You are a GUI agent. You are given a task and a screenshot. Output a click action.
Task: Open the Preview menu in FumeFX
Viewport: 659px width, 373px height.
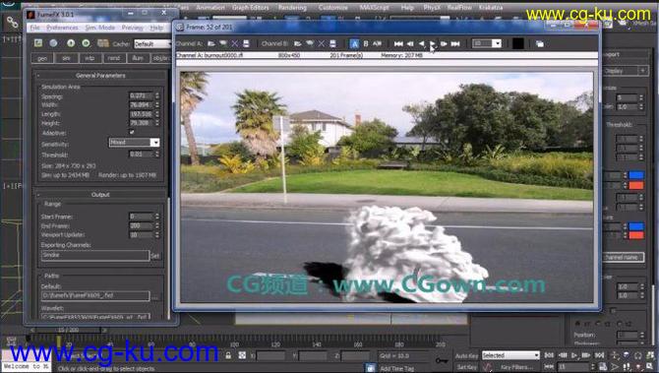pyautogui.click(x=132, y=28)
